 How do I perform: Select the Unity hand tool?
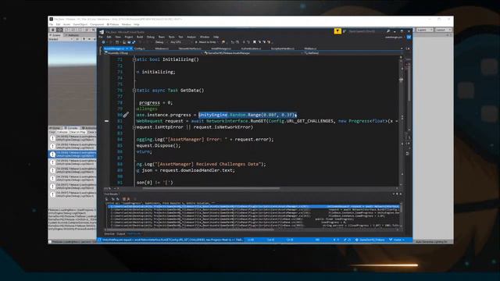point(53,30)
